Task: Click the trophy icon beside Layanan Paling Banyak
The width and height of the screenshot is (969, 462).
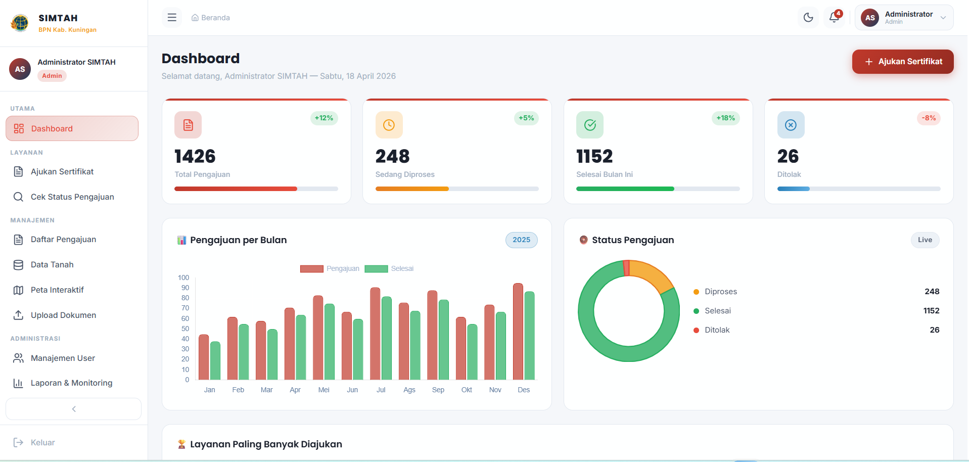Action: tap(181, 444)
